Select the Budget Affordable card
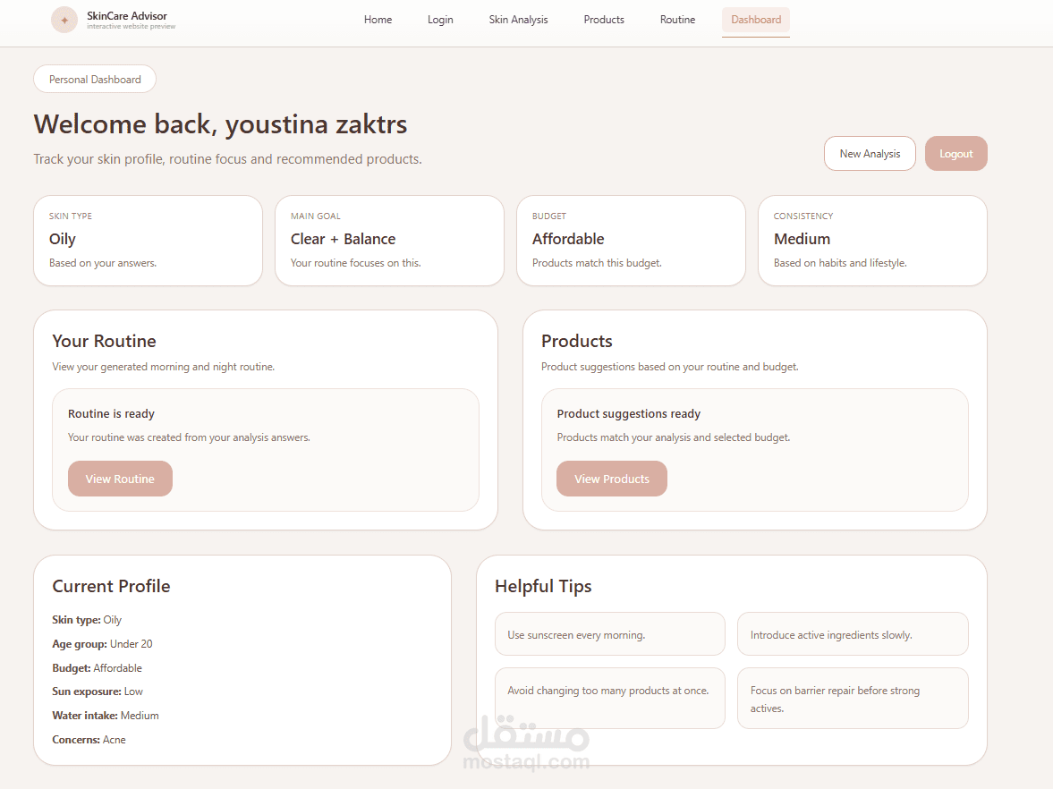 [632, 241]
